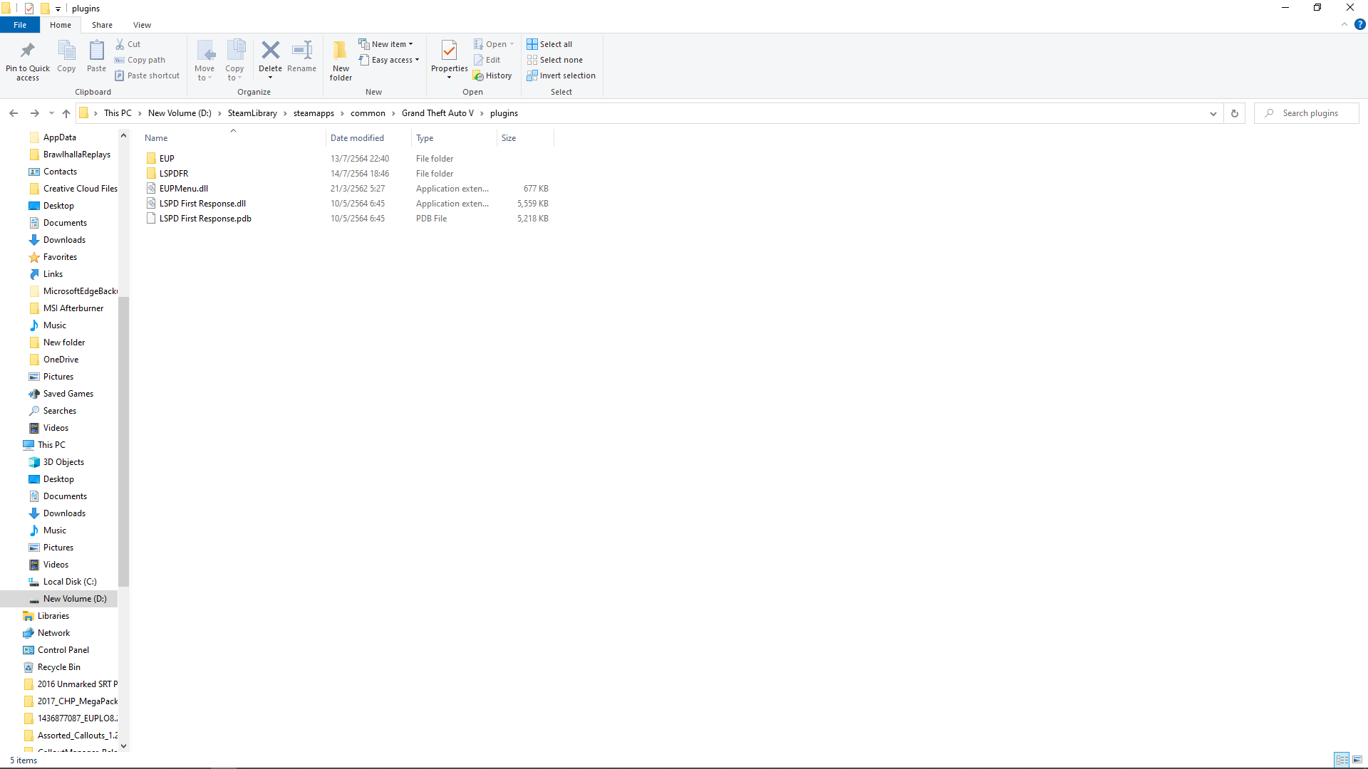Click Grand Theft Auto V breadcrumb
This screenshot has width=1368, height=769.
pos(437,113)
